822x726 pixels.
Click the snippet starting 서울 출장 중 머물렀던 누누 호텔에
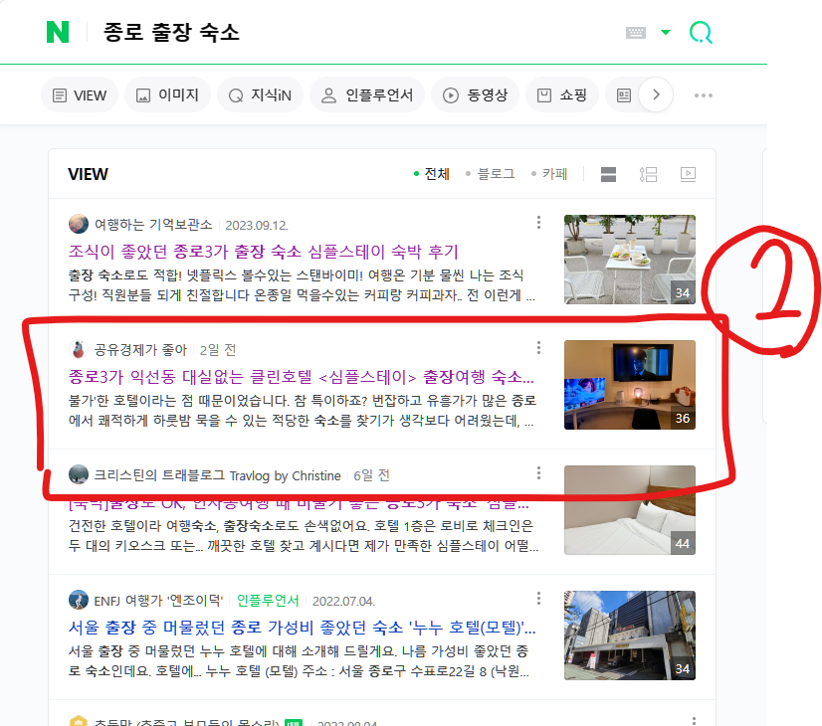pos(299,661)
